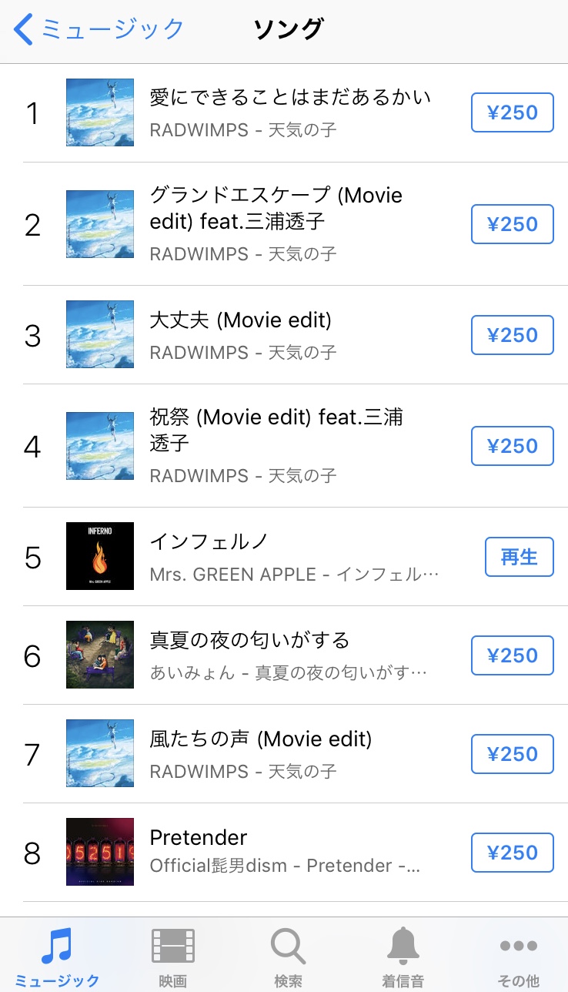Buy 風たちの声 for ¥250
The width and height of the screenshot is (568, 992).
(x=512, y=754)
